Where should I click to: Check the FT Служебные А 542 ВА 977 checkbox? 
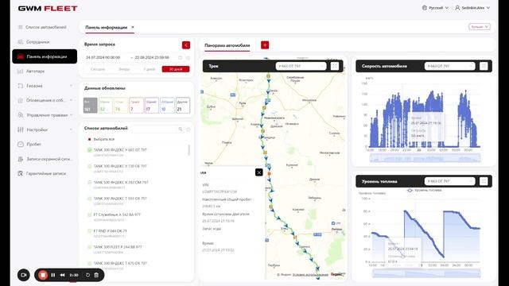[90, 214]
